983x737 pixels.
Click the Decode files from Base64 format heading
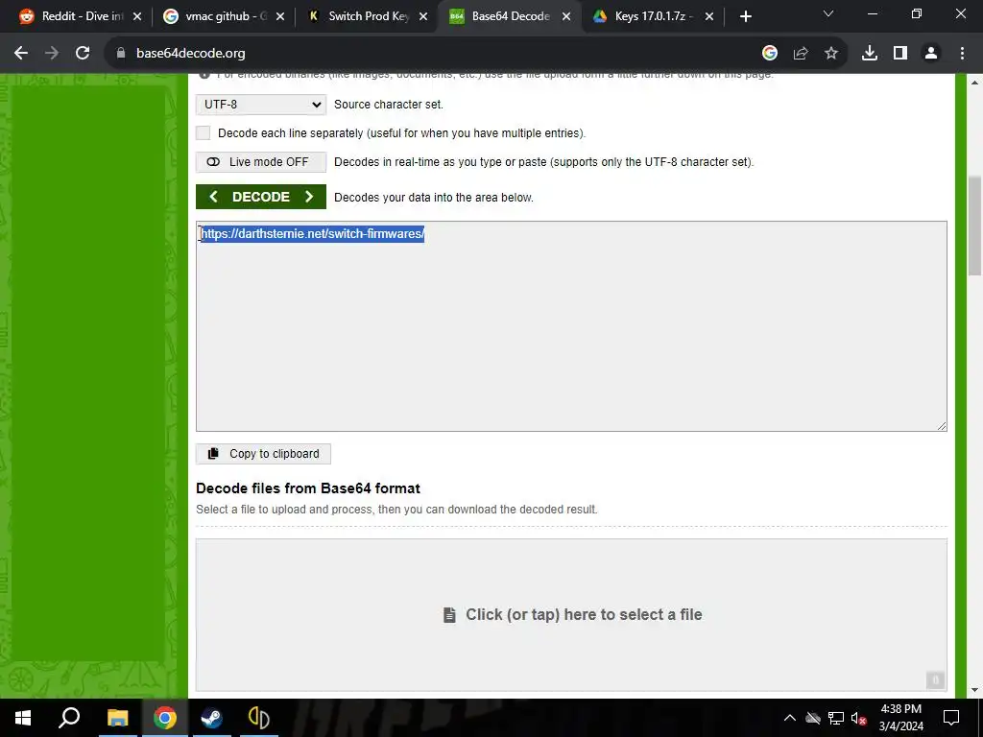[308, 488]
